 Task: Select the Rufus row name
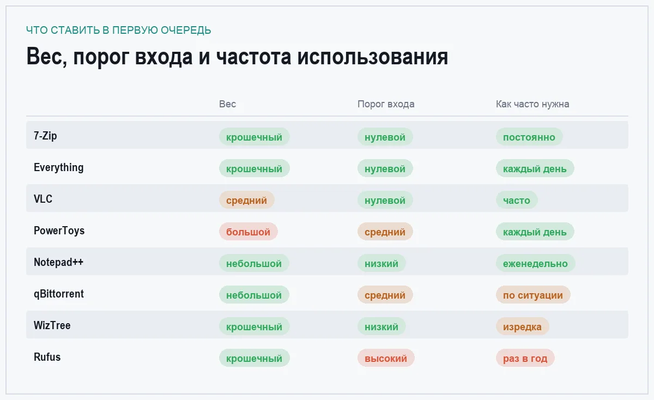(x=47, y=357)
